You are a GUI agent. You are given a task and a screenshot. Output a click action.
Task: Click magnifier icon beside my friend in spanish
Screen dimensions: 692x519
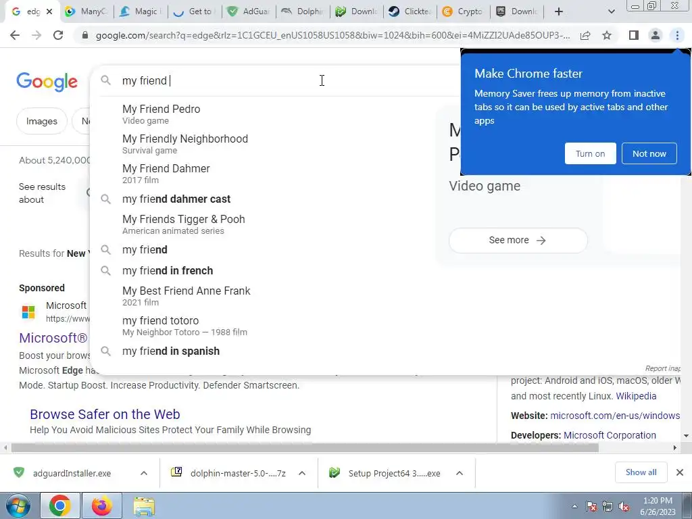pos(105,351)
